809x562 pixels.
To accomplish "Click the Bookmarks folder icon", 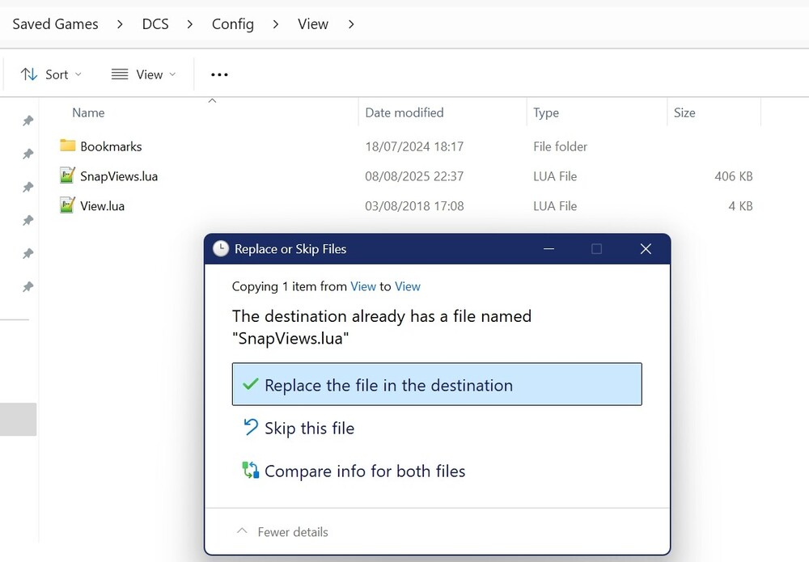I will point(67,146).
